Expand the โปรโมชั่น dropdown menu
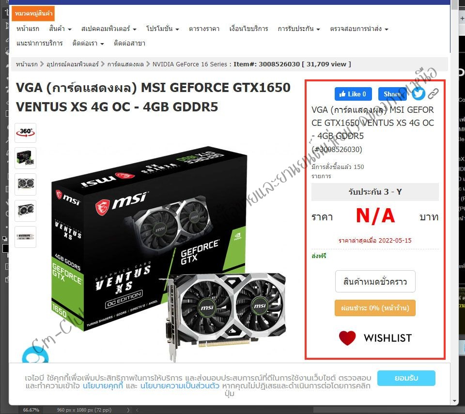 point(163,29)
